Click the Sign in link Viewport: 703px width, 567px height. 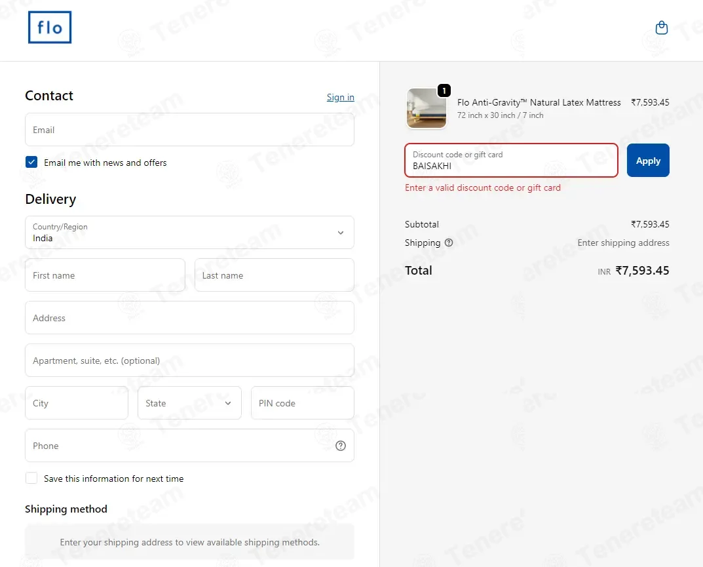(340, 98)
